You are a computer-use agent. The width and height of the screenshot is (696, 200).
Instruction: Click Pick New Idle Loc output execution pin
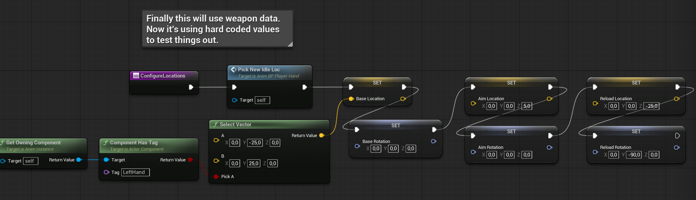tap(304, 87)
